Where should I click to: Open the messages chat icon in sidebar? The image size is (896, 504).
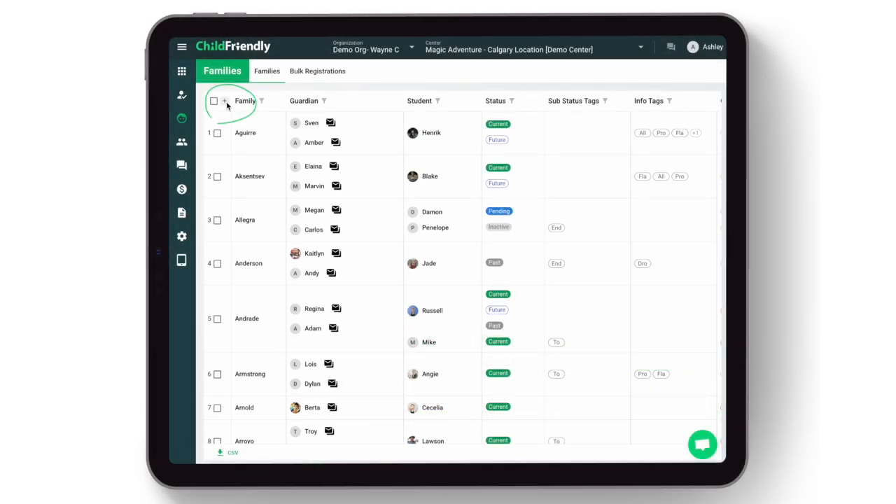pos(182,165)
